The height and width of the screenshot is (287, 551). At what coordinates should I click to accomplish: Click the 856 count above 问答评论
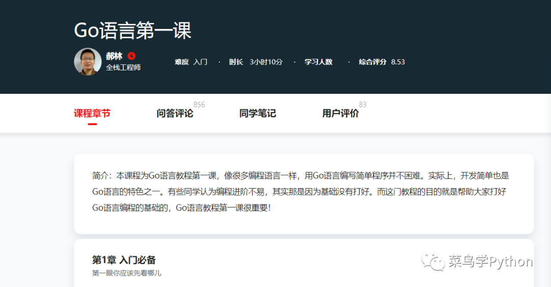(x=199, y=105)
